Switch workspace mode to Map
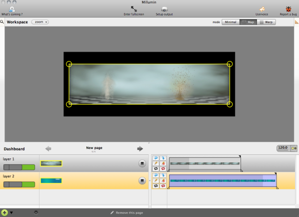 (x=248, y=22)
